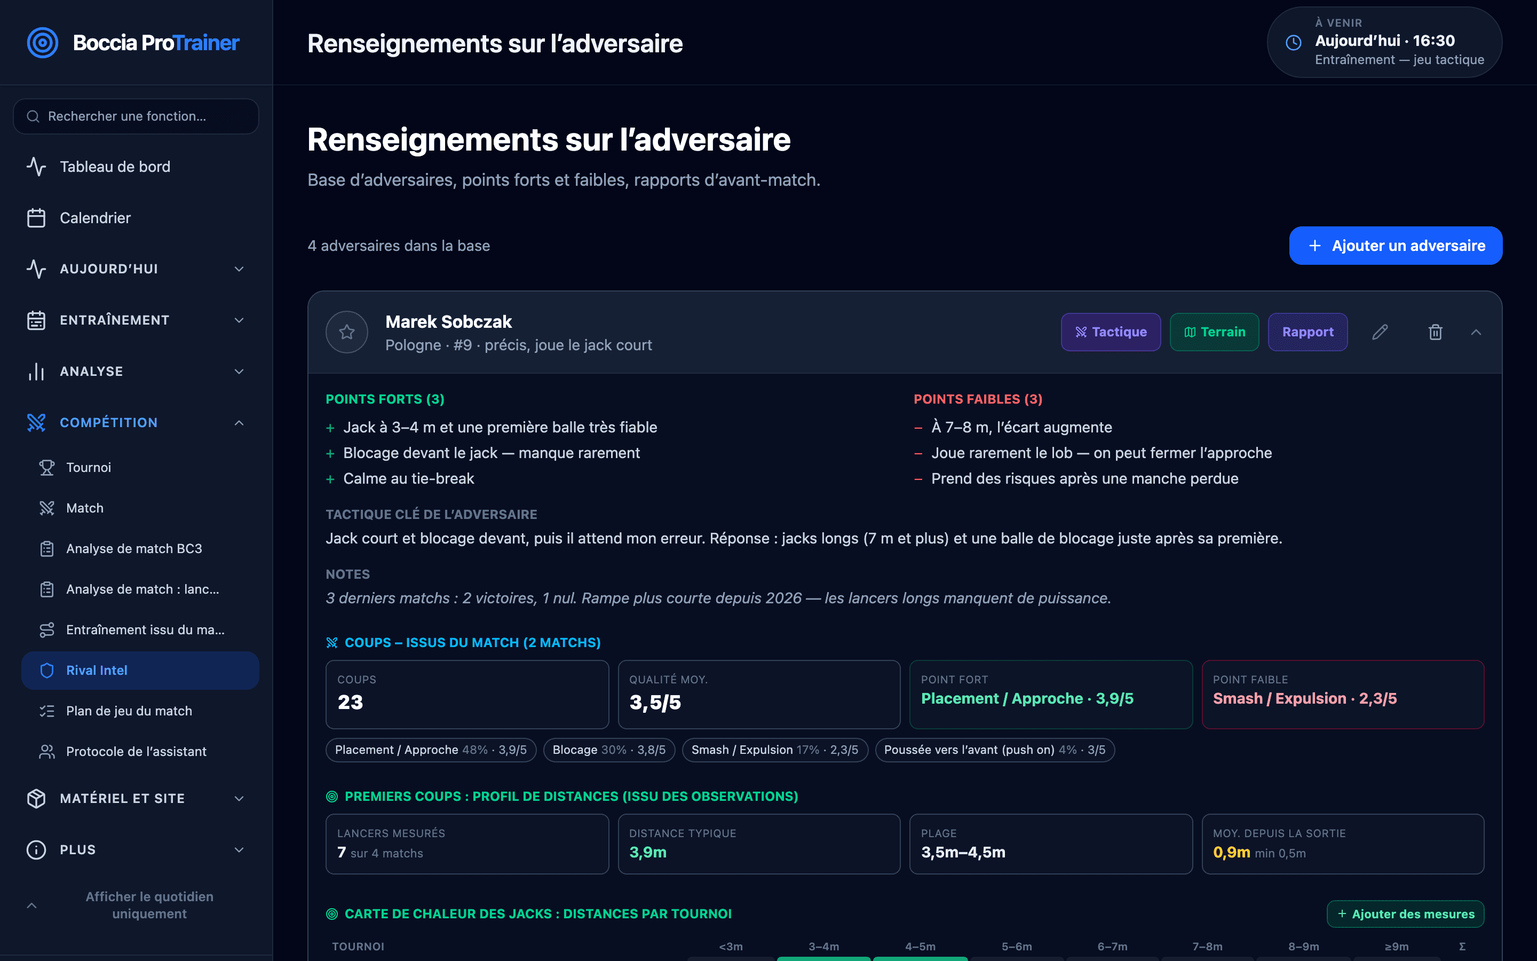The height and width of the screenshot is (961, 1537).
Task: Click the Boccia ProTrainer target logo
Action: pyautogui.click(x=43, y=43)
